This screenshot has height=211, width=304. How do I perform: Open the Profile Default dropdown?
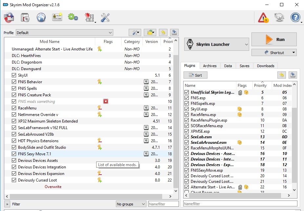65,32
